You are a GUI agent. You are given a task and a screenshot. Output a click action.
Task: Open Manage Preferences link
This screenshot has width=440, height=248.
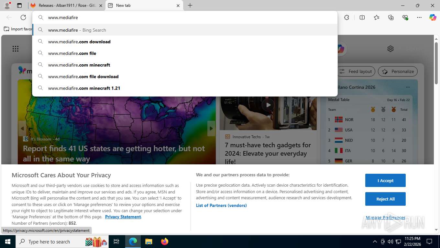tap(385, 218)
